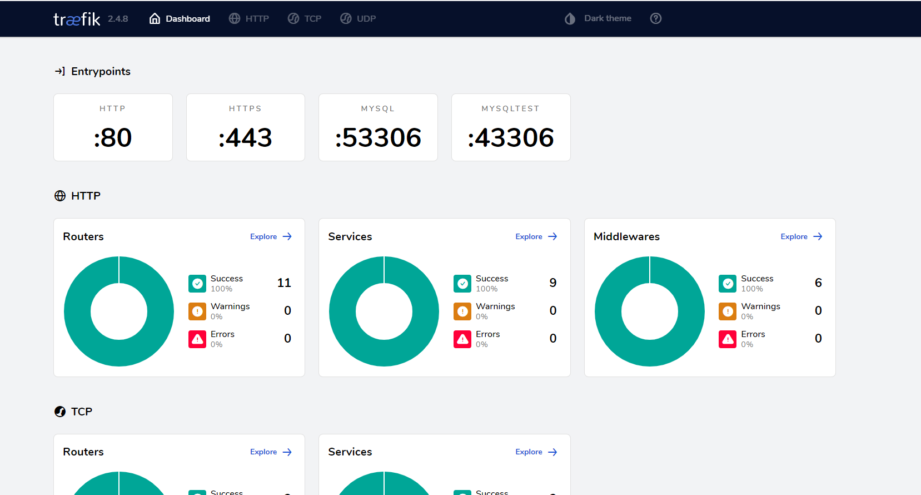Image resolution: width=921 pixels, height=495 pixels.
Task: Click HTTP Routers Warnings icon
Action: click(x=197, y=311)
